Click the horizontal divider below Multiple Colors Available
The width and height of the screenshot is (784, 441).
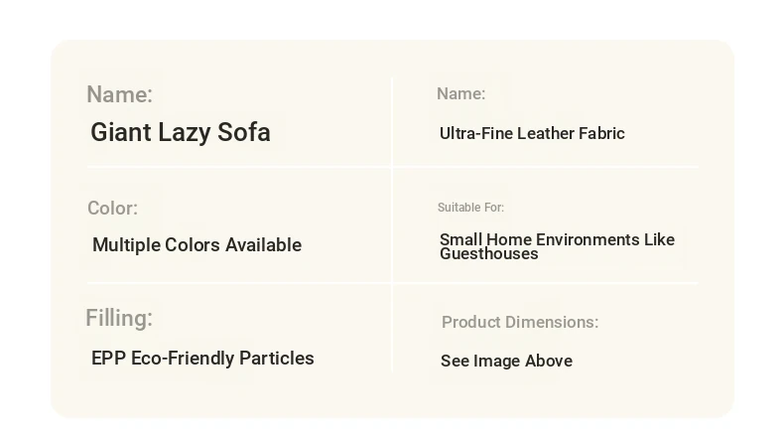coord(238,283)
